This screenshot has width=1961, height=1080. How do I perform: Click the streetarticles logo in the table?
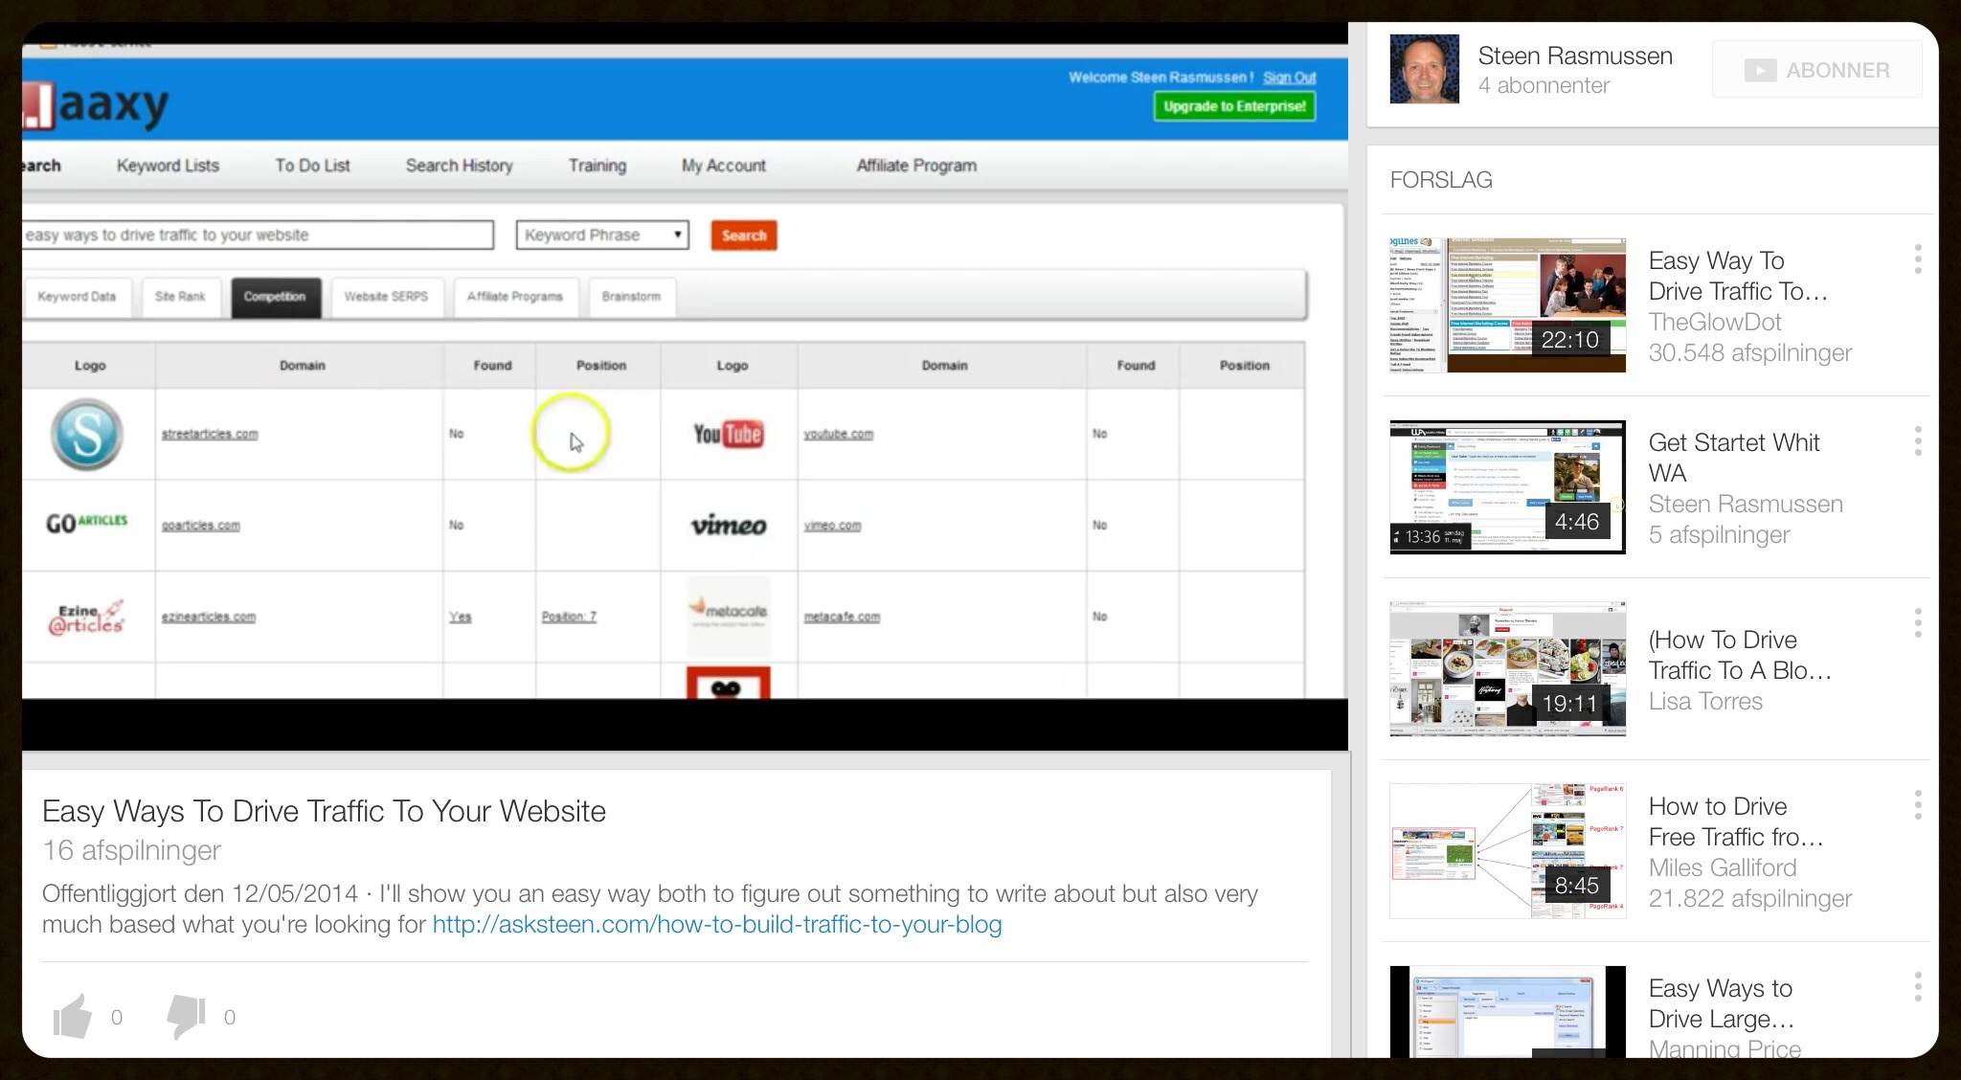[x=87, y=435]
